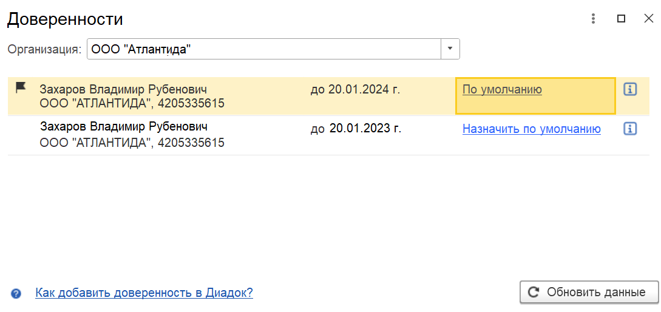Click the Организация: label
This screenshot has width=661, height=312.
[x=44, y=49]
